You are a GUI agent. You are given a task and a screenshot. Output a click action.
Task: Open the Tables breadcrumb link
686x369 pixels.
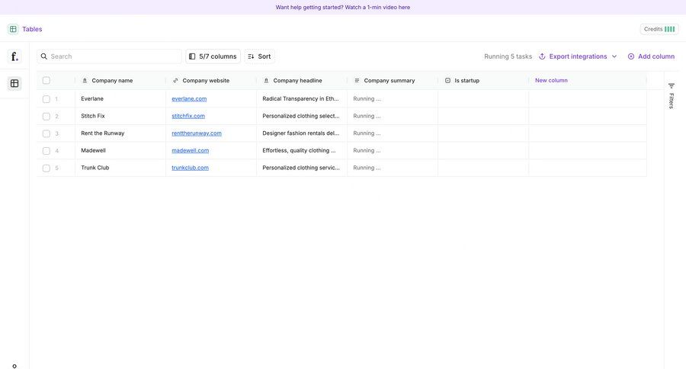[32, 29]
